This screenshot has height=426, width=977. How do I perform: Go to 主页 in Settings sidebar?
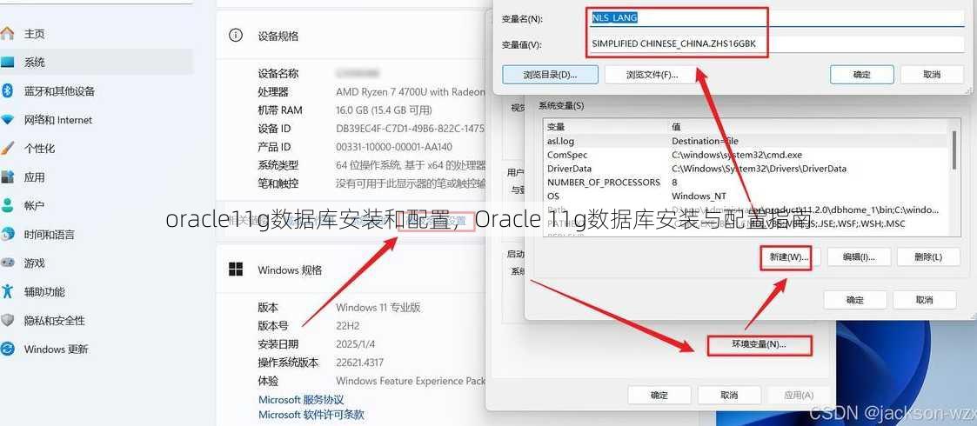tap(34, 34)
